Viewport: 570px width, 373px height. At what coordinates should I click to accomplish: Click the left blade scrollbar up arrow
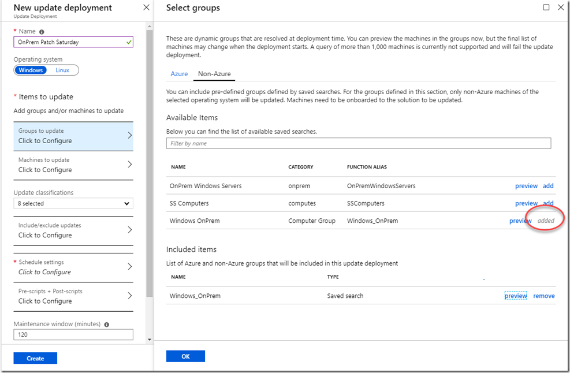click(150, 27)
